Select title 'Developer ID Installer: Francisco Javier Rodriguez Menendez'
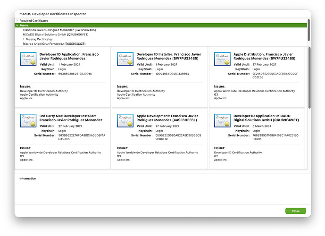 tap(169, 57)
